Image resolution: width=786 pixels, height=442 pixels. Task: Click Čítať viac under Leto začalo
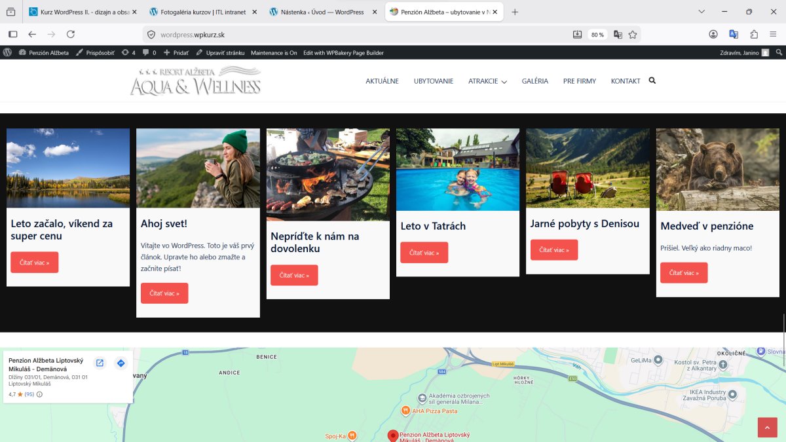click(x=34, y=263)
